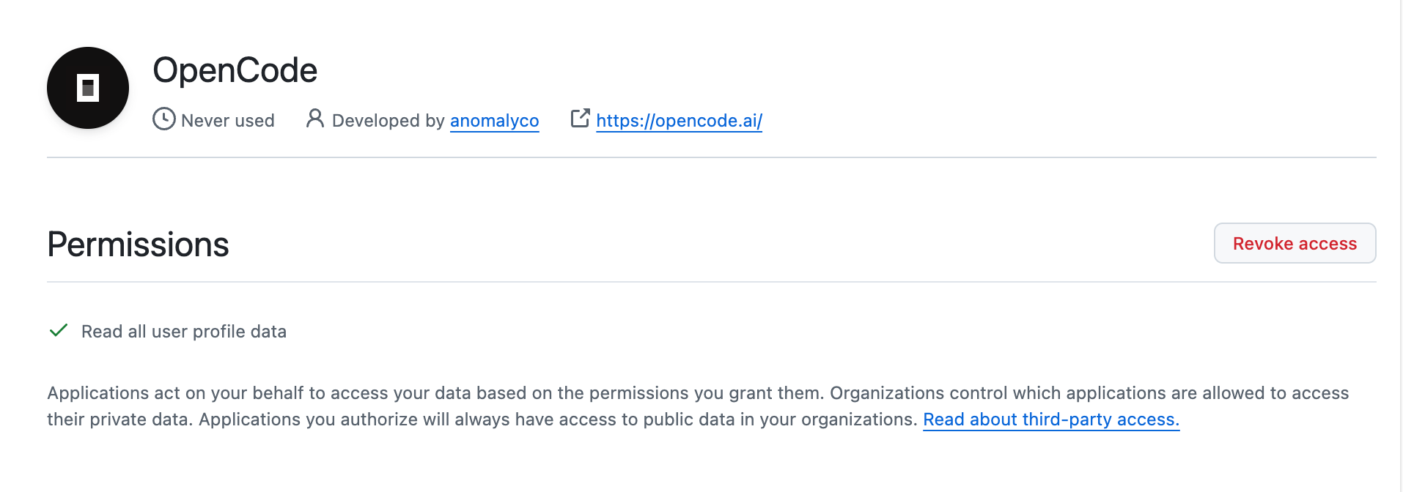Click the green checkmark permission icon
This screenshot has height=492, width=1403.
[59, 330]
